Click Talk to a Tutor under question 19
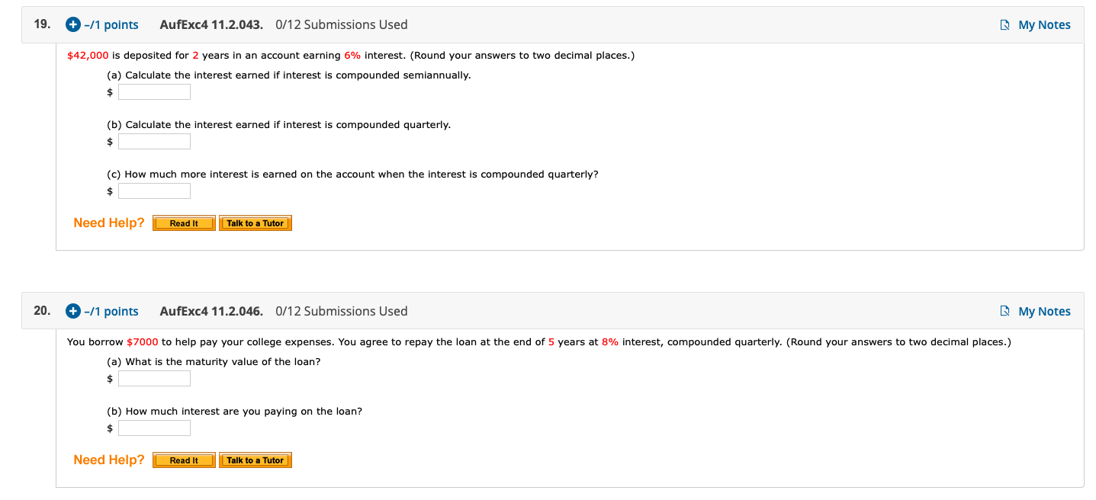 point(256,223)
